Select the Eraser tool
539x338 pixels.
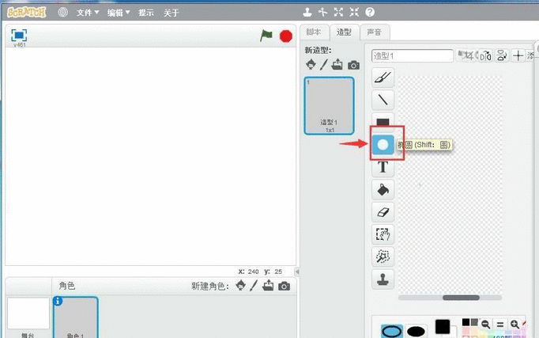pos(383,212)
